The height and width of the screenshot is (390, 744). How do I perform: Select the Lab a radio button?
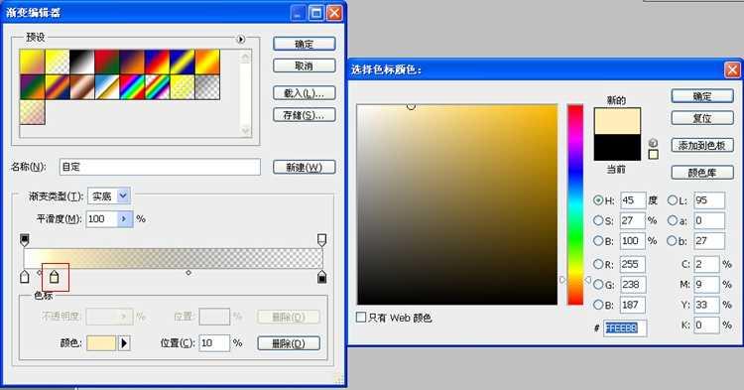[x=673, y=220]
